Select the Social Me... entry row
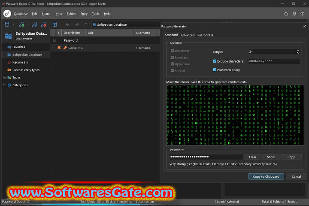Screen dimensions: 309x206 coord(105,48)
